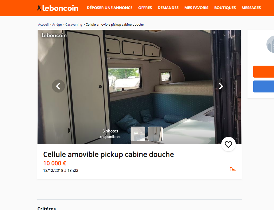Click the blue button in seller panel
Screen dimensions: 274x210
[x=264, y=86]
